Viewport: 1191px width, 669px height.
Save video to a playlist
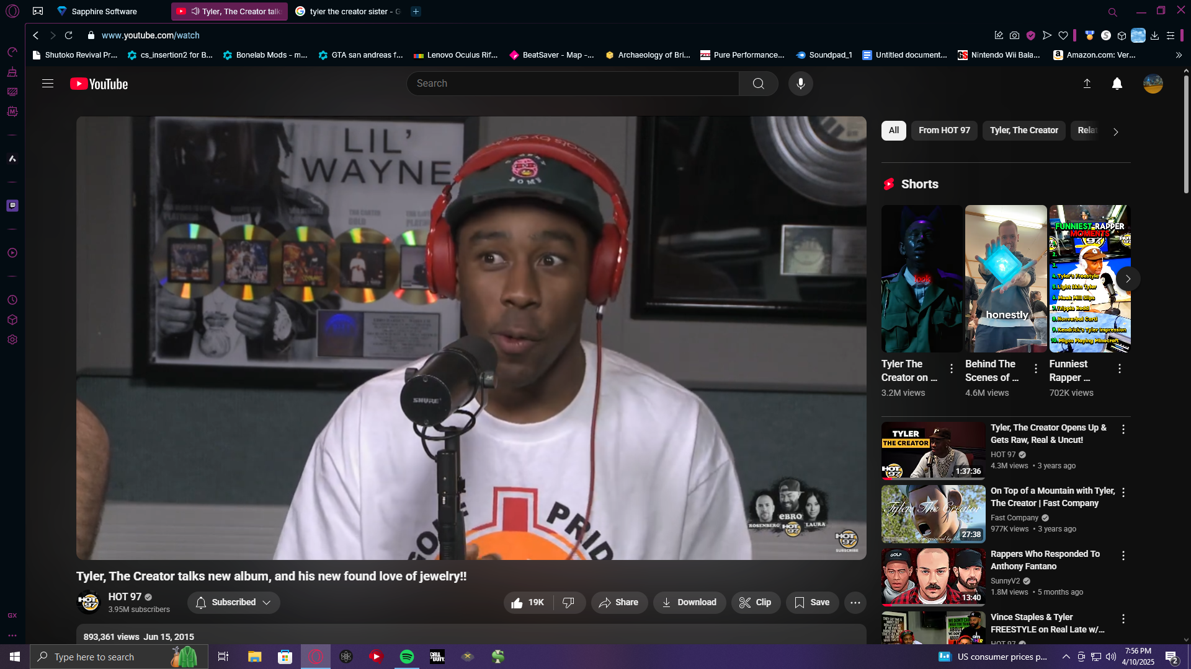[x=811, y=602]
